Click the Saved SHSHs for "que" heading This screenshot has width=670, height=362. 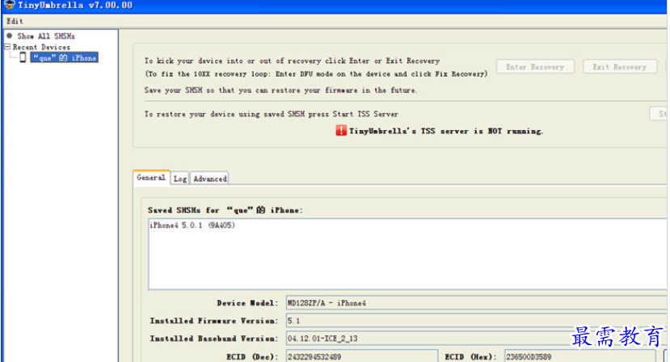point(225,210)
